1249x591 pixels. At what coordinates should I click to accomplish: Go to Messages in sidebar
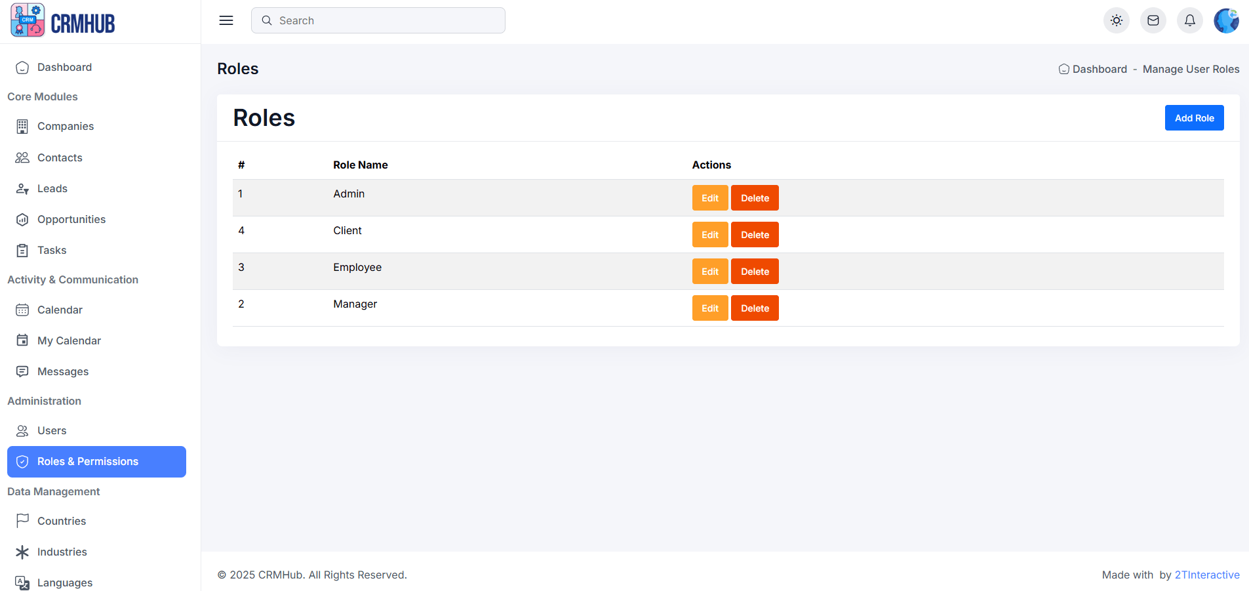coord(63,372)
